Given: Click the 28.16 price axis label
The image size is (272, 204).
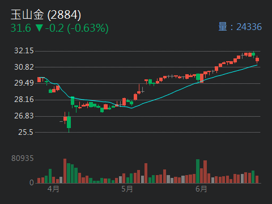Looking at the screenshot, I should 24,99.
